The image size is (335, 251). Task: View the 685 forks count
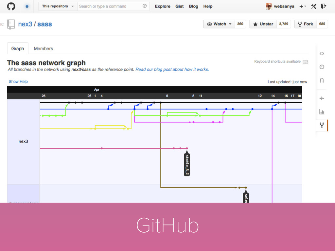(322, 24)
